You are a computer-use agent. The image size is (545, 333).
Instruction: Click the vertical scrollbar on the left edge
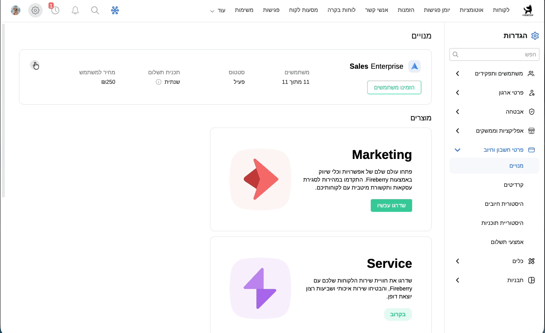pos(4,110)
